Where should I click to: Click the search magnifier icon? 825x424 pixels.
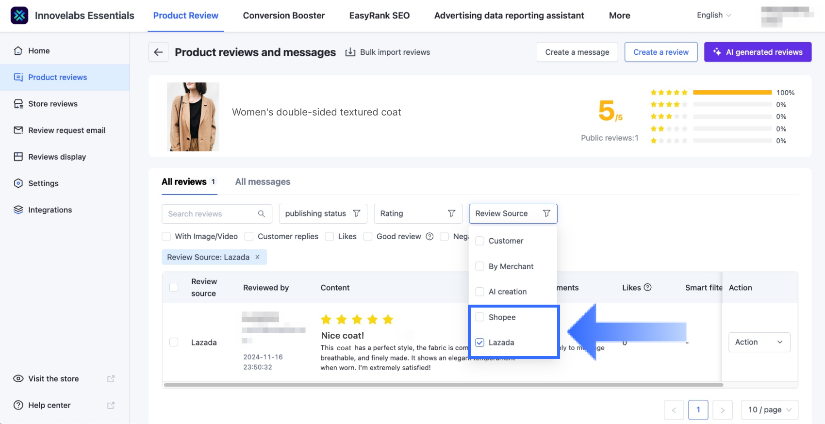(262, 214)
